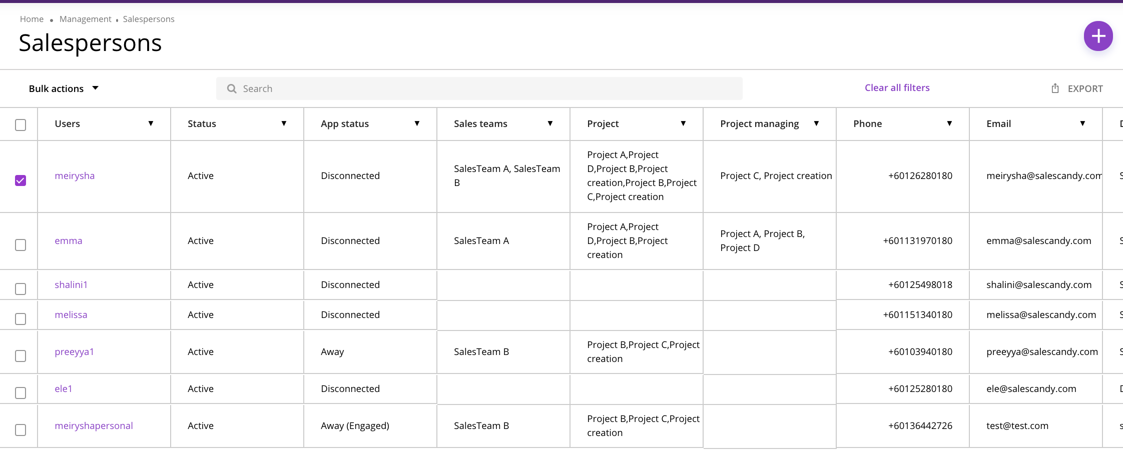This screenshot has height=453, width=1123.
Task: Check the shalini1 row checkbox
Action: [21, 289]
